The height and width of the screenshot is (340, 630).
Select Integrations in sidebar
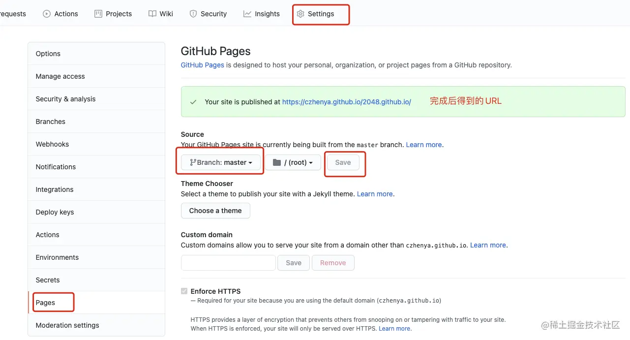96,189
